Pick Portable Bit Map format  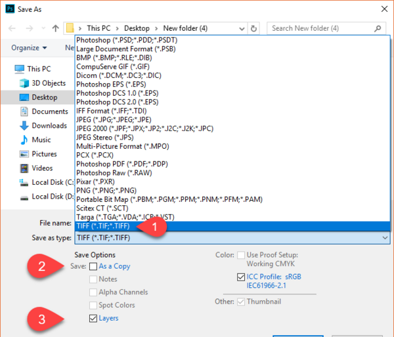click(232, 199)
